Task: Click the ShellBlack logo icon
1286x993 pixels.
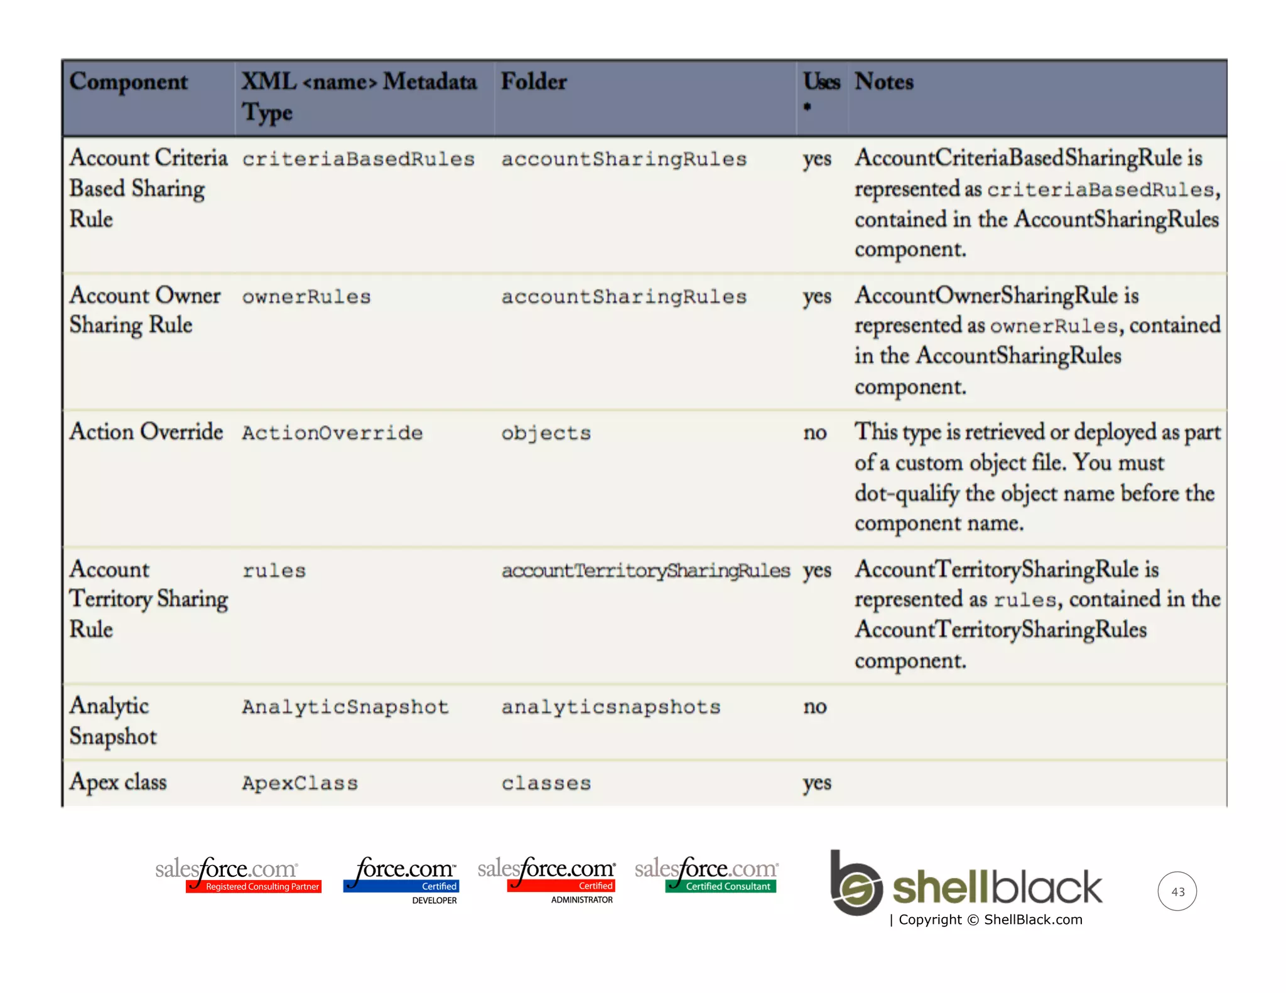Action: (855, 884)
